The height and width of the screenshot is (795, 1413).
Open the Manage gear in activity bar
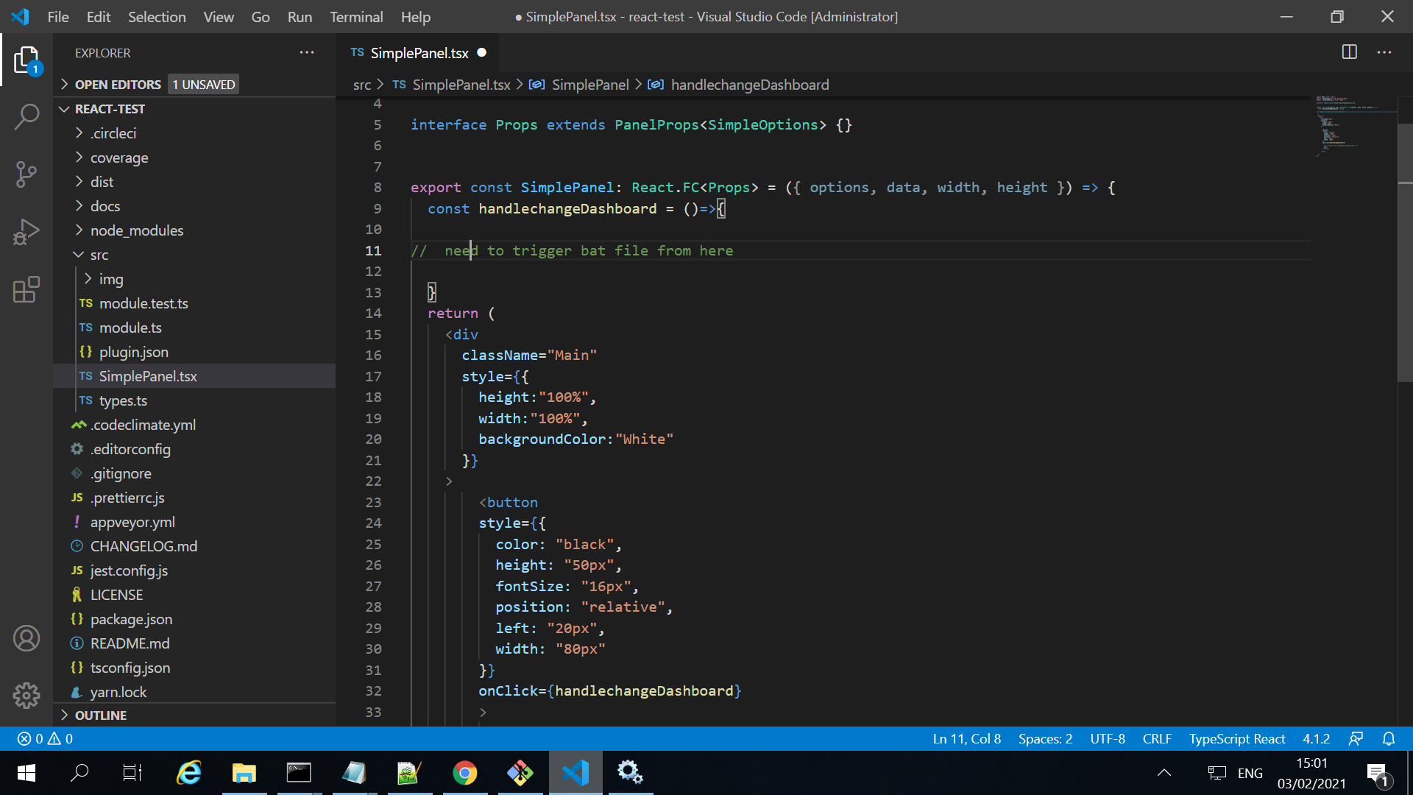point(26,695)
